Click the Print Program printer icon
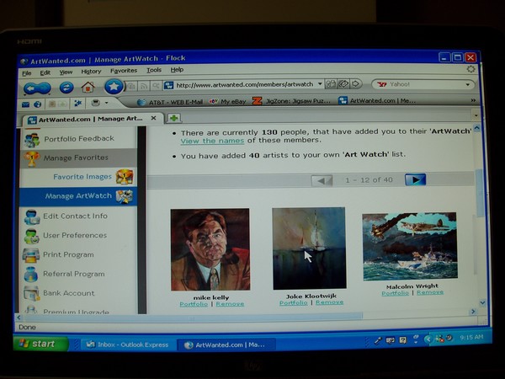The height and width of the screenshot is (379, 505). click(31, 255)
